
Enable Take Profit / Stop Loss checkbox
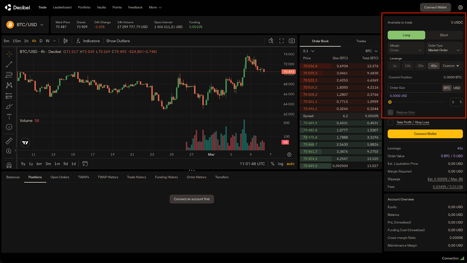(390, 122)
